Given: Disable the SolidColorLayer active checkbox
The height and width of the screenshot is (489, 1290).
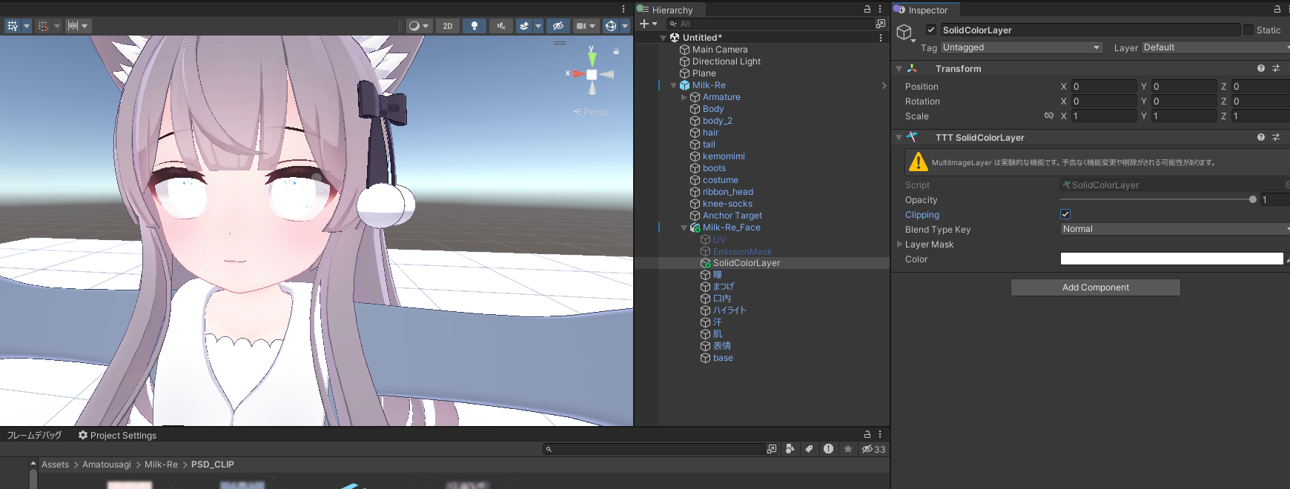Looking at the screenshot, I should [x=931, y=30].
